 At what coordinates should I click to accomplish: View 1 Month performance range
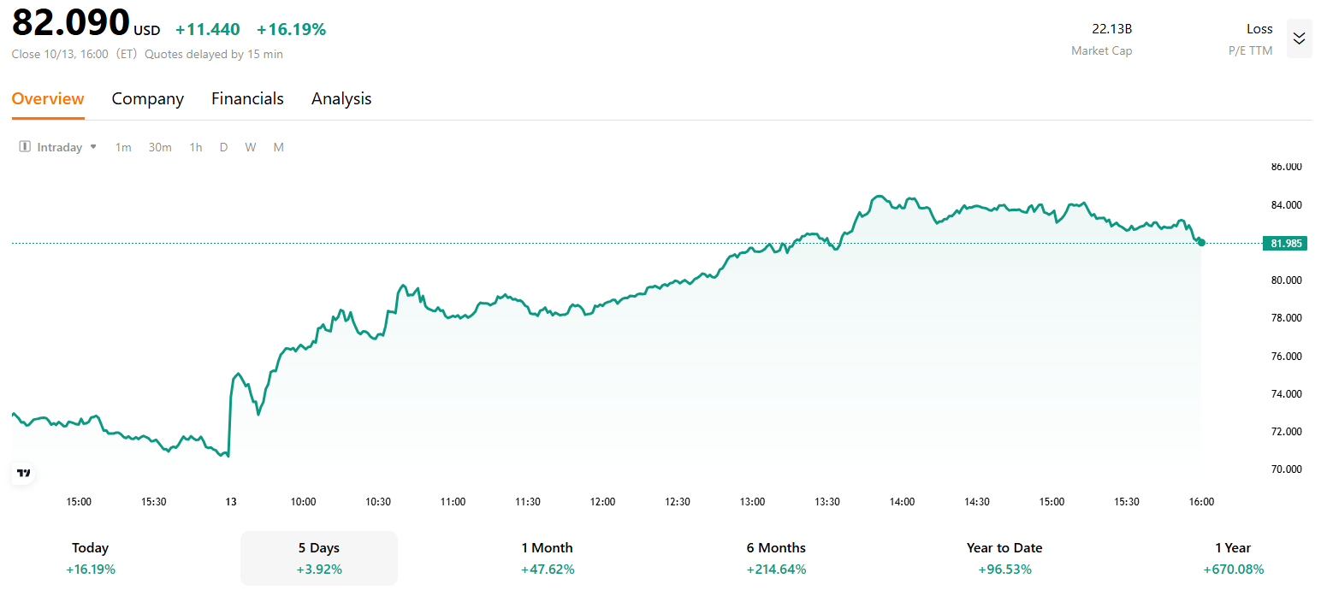547,558
